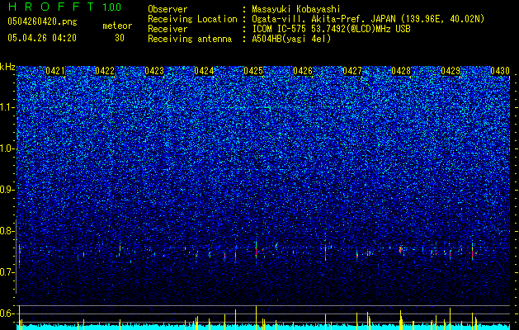This screenshot has height=330, width=519.
Task: Click the 0.7 frequency axis label
Action: click(7, 272)
